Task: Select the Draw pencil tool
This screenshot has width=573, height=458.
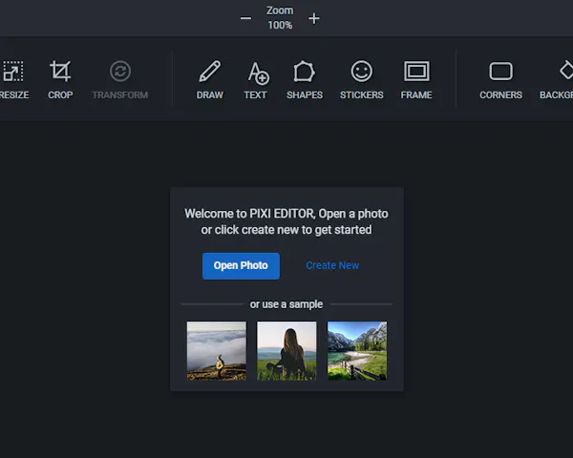Action: 210,79
